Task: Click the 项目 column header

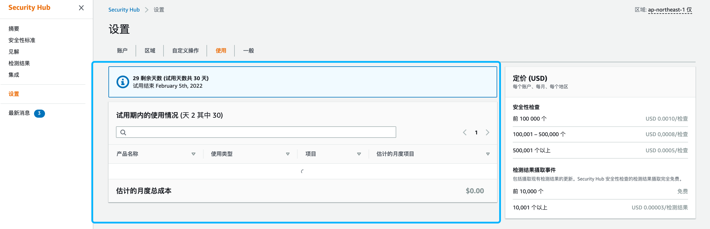Action: (311, 154)
